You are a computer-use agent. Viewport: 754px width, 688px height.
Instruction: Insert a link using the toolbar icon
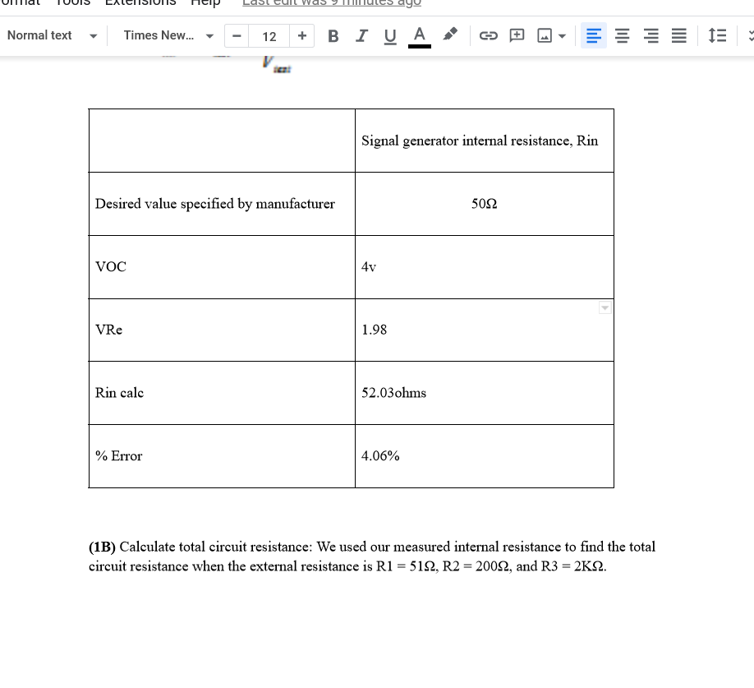tap(489, 35)
